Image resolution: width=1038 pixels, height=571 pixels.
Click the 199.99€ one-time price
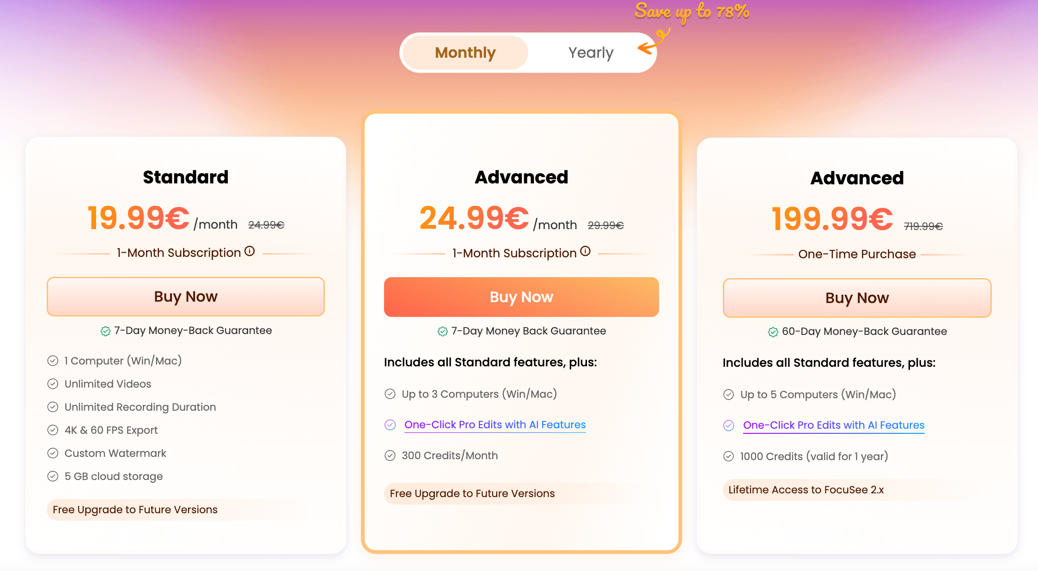(832, 219)
